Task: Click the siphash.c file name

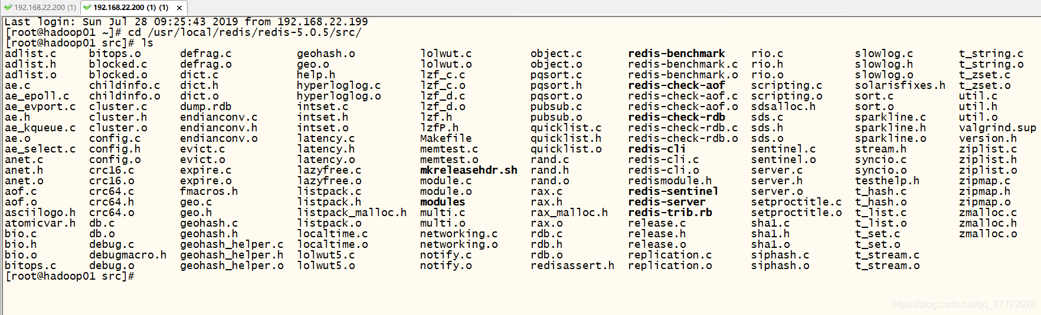Action: pos(780,255)
